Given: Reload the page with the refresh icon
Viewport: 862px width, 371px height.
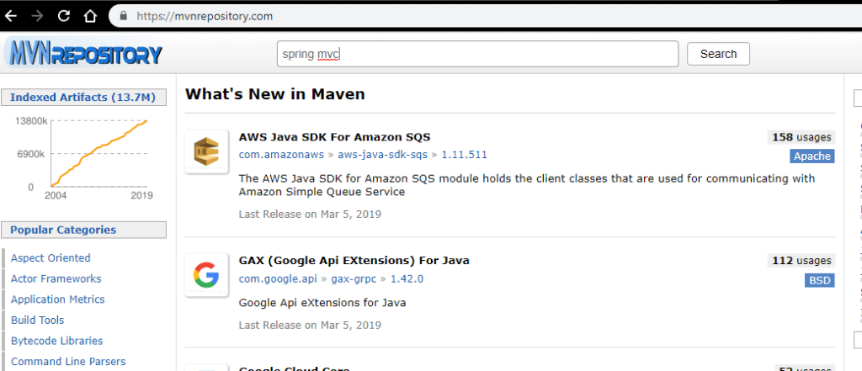Looking at the screenshot, I should [x=63, y=16].
